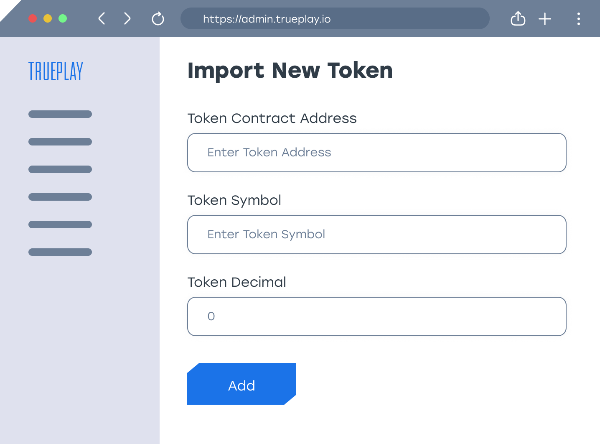Click the green maximize window dot
The image size is (600, 444).
[63, 18]
